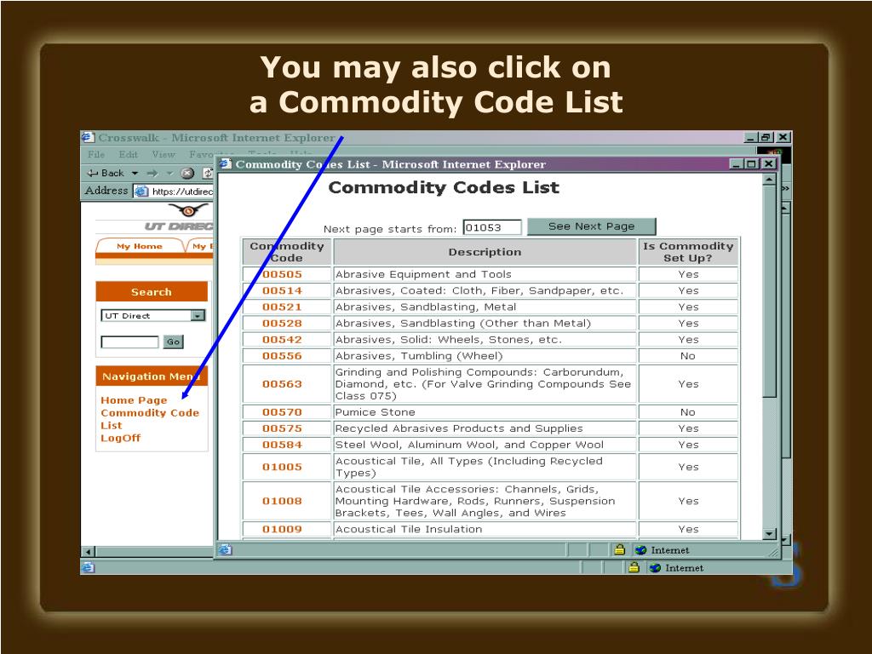Click IE page icon in Commodity Codes status bar
This screenshot has width=872, height=654.
coord(225,549)
